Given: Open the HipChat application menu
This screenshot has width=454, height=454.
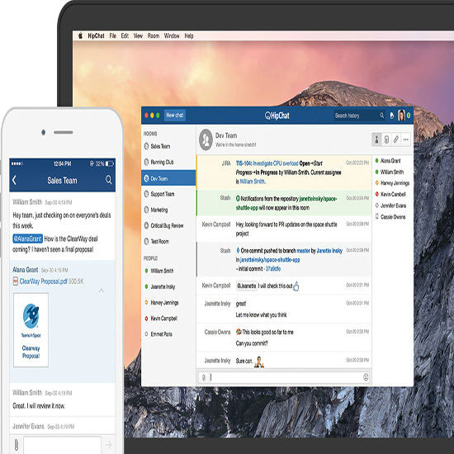Looking at the screenshot, I should (96, 35).
